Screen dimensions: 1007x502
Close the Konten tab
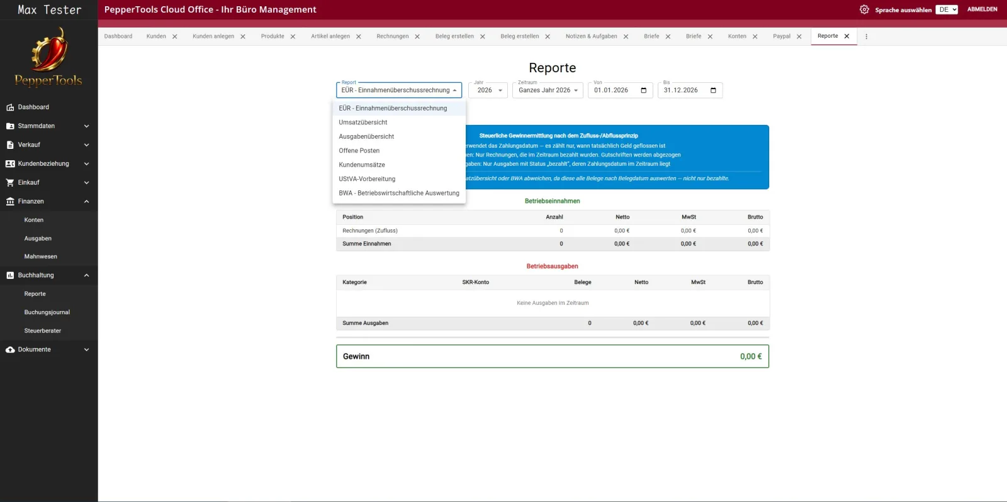pyautogui.click(x=755, y=36)
